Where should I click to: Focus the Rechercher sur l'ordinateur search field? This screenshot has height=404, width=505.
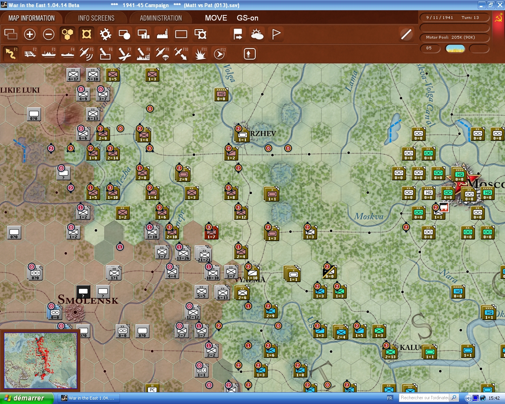point(424,398)
